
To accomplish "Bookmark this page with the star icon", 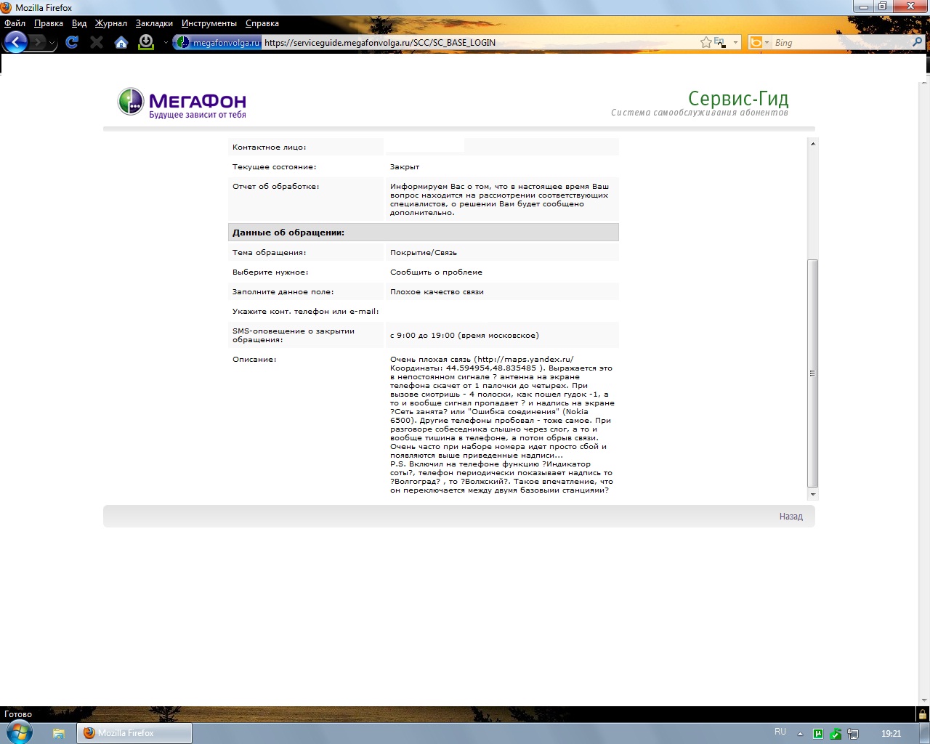I will point(705,43).
